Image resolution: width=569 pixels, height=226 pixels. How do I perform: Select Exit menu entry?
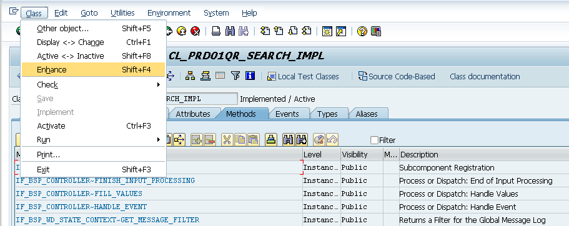pos(93,169)
